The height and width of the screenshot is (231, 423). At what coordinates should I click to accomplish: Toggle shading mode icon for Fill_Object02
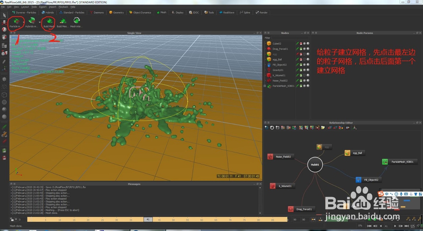(304, 65)
